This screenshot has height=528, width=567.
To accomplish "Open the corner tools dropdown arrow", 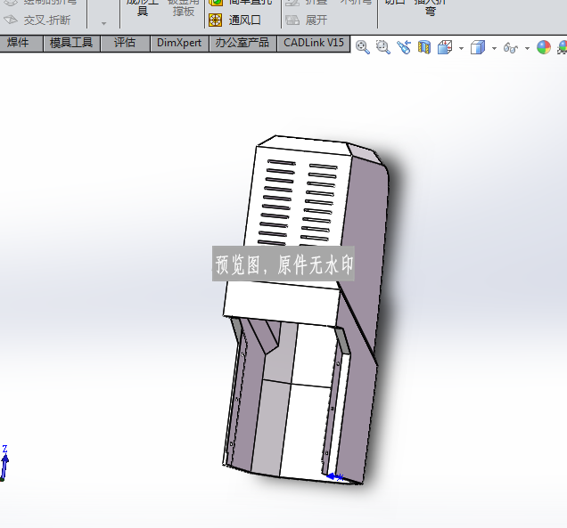I will (x=103, y=23).
